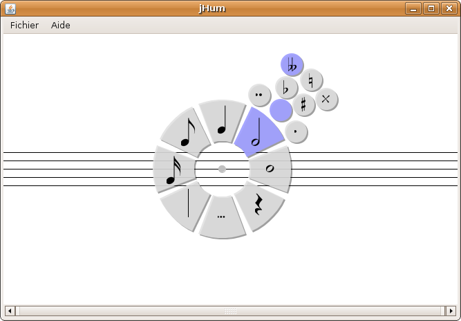Click the Java icon in title bar
This screenshot has height=321, width=461.
coord(10,9)
